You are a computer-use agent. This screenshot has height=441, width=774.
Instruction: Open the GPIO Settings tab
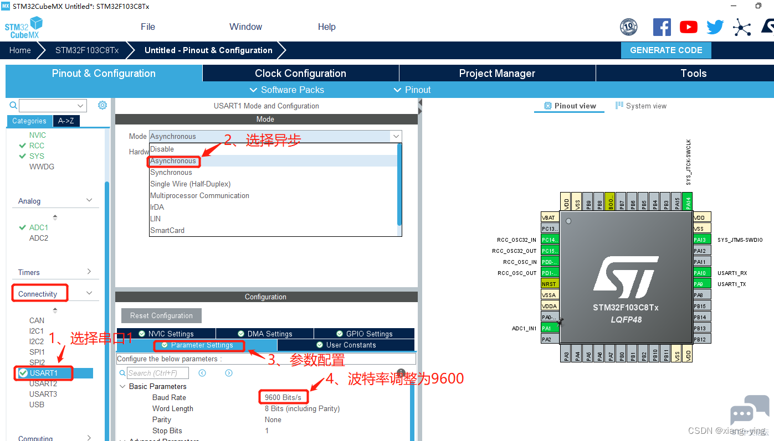point(365,334)
